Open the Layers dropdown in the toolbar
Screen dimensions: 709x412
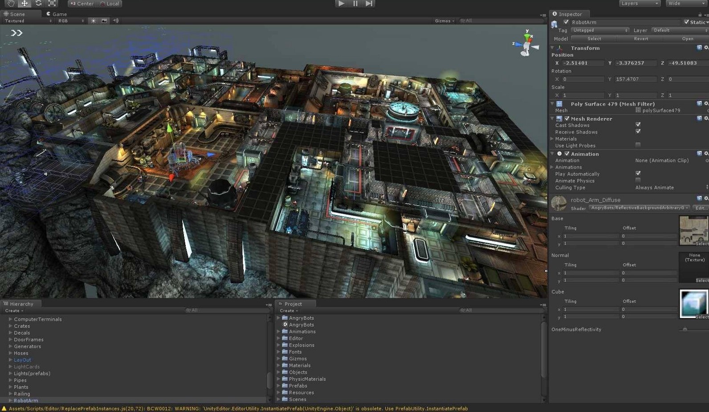(x=640, y=3)
